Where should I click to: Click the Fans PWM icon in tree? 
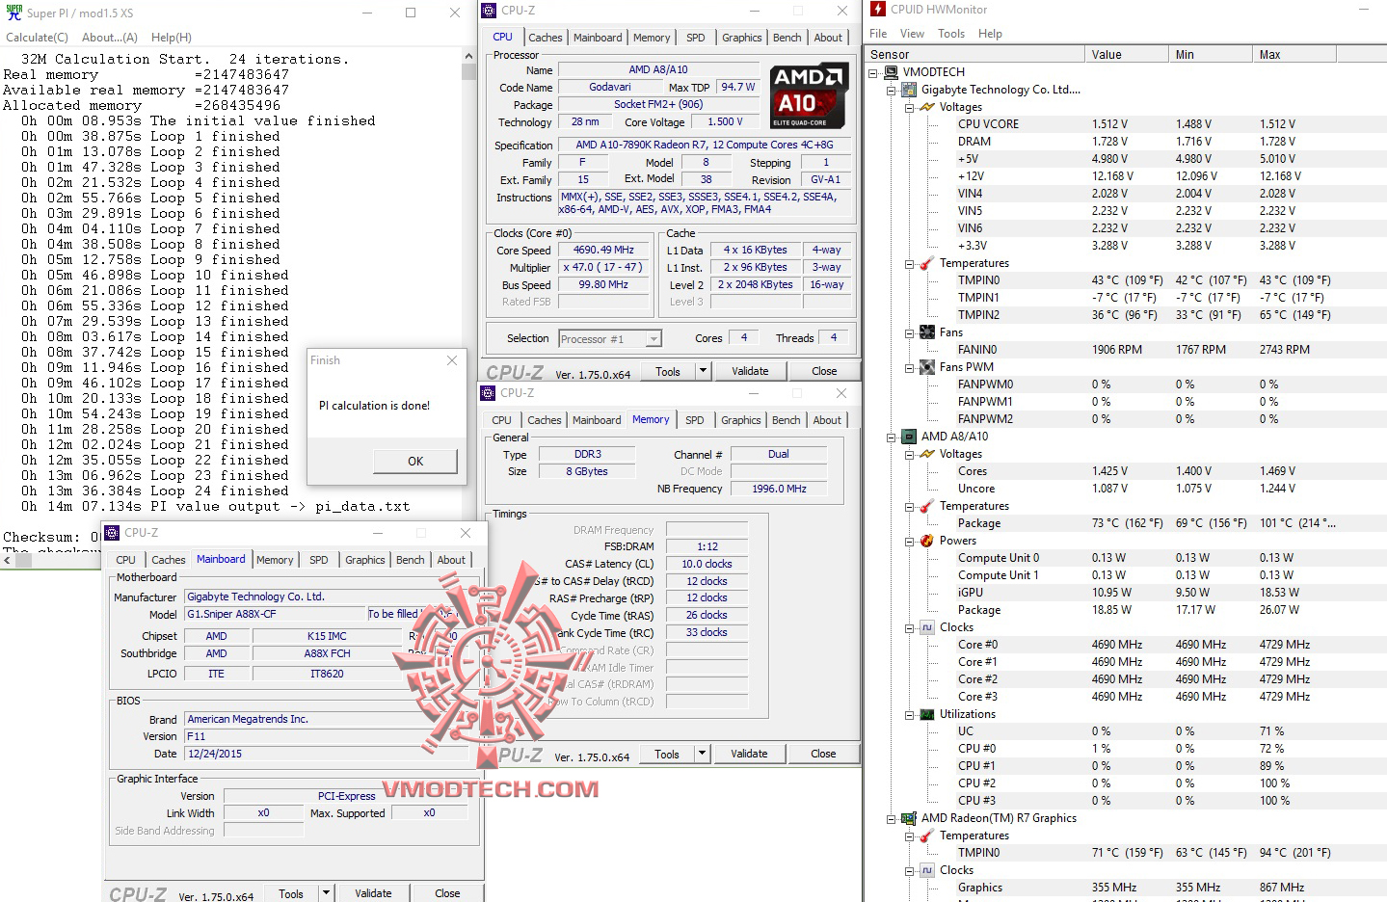[x=927, y=367]
